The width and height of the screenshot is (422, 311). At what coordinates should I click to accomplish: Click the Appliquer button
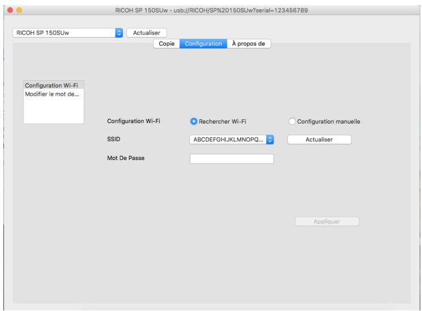tap(326, 222)
